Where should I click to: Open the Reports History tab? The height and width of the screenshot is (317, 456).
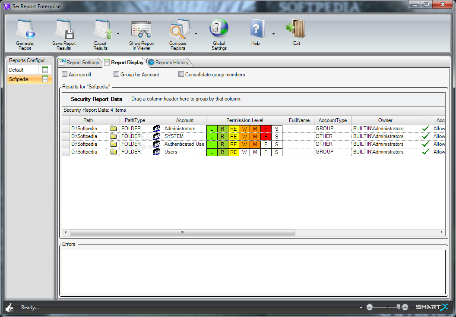(168, 63)
